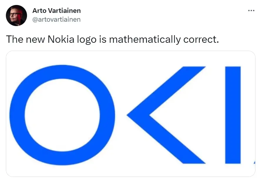
Task: Select the embedded Nokia logo image
Action: pos(130,114)
